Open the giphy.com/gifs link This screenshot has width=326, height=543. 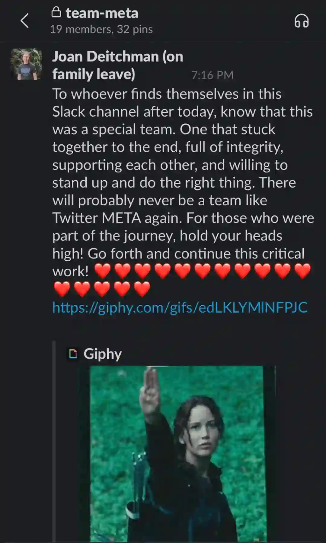coord(180,307)
